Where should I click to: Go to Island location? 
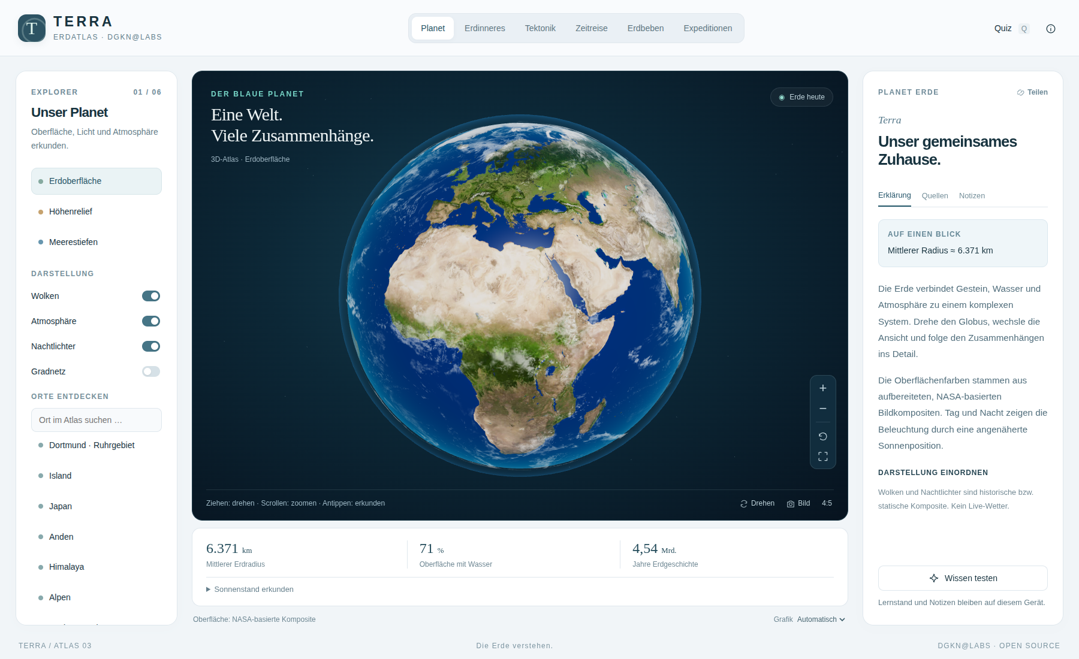[97, 476]
